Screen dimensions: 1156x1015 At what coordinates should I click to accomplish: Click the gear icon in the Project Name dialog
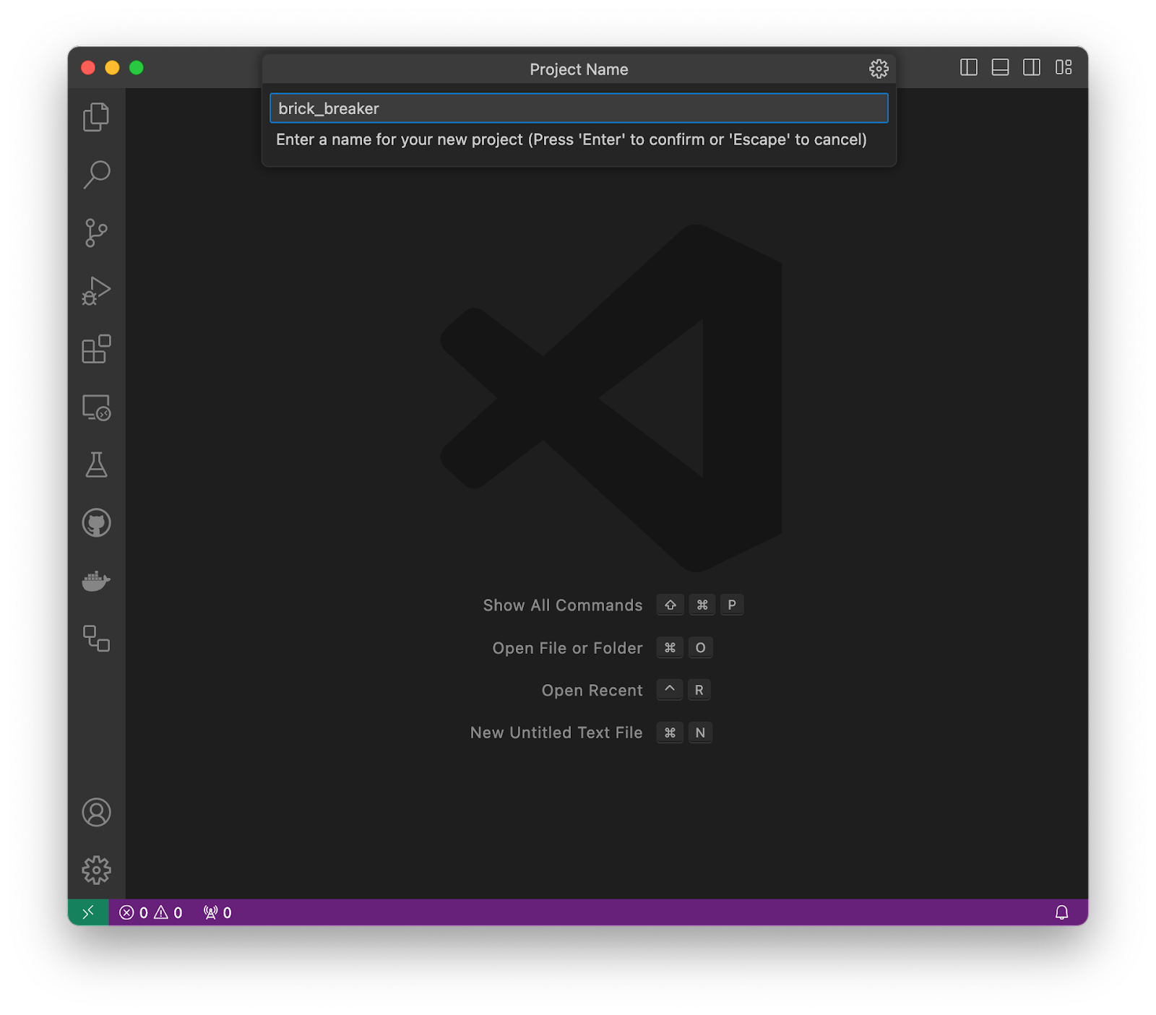tap(879, 69)
